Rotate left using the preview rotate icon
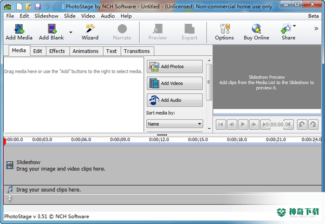Viewport: 325px width, 224px height. [302, 124]
